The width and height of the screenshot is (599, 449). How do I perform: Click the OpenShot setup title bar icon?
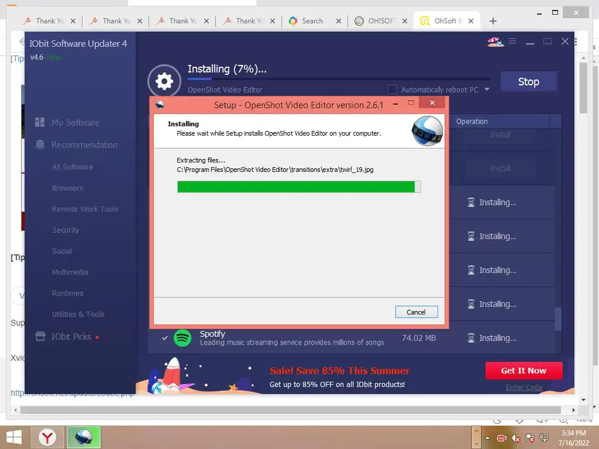click(160, 105)
